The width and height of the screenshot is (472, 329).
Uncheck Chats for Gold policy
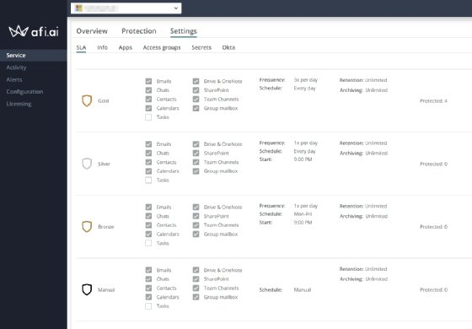[148, 90]
